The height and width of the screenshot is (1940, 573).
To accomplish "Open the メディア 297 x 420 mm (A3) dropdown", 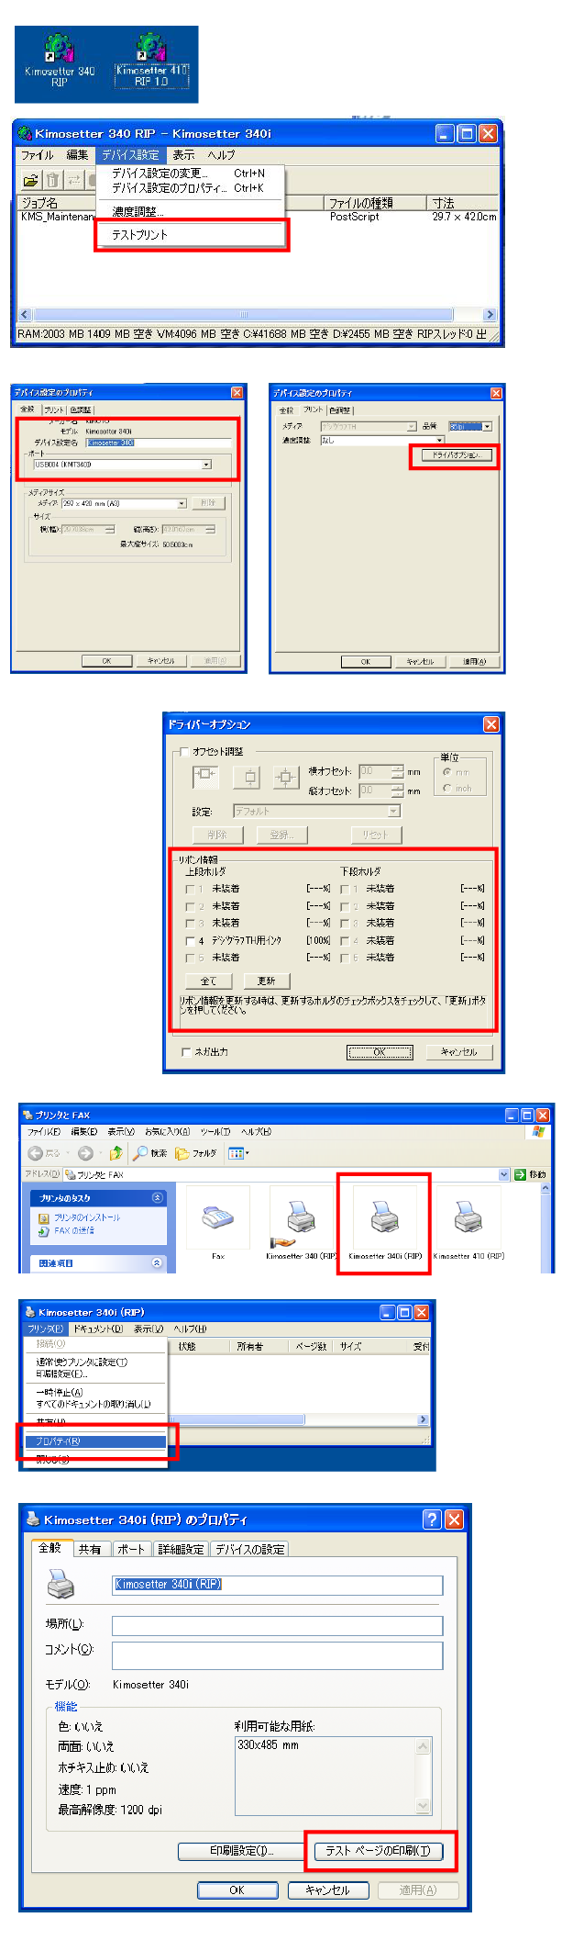I will pos(182,503).
